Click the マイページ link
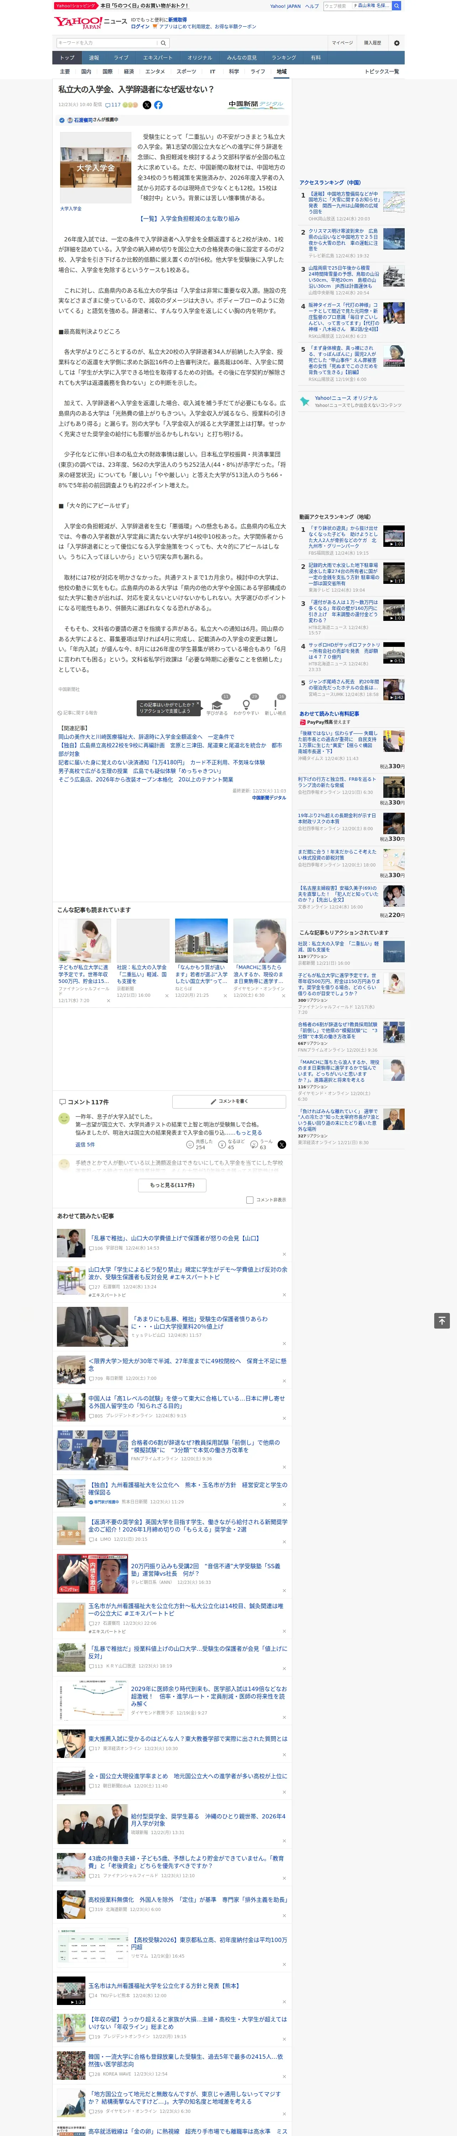The image size is (457, 2136). point(342,43)
